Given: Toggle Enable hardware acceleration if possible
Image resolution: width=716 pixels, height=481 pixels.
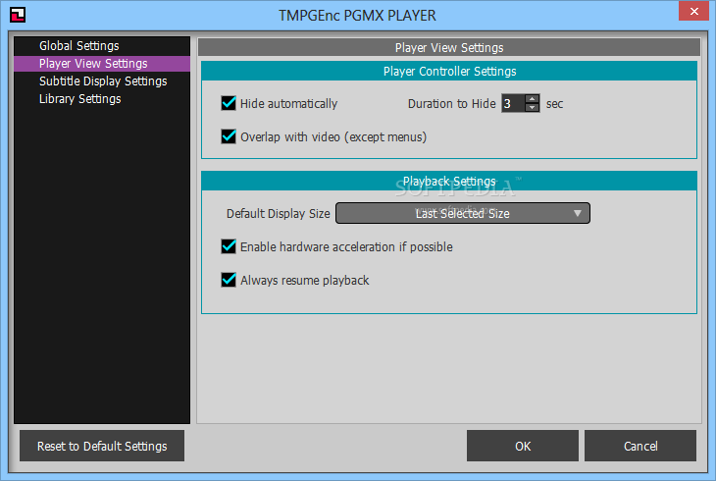Looking at the screenshot, I should pos(229,246).
